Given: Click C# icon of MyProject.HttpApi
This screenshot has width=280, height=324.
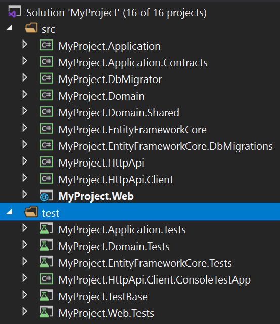Looking at the screenshot, I should click(46, 162).
